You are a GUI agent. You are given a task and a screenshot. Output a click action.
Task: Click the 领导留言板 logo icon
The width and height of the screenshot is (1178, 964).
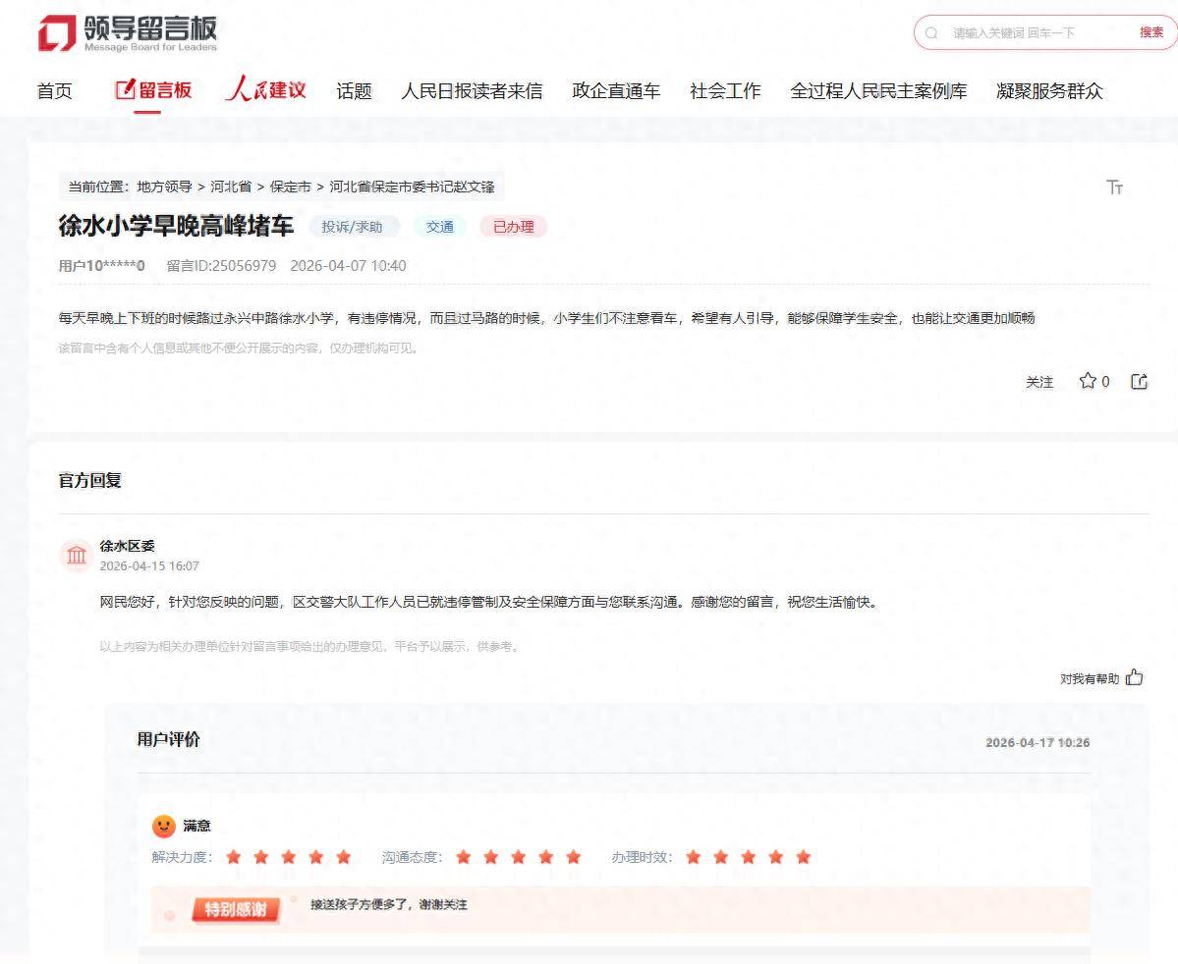click(x=57, y=33)
